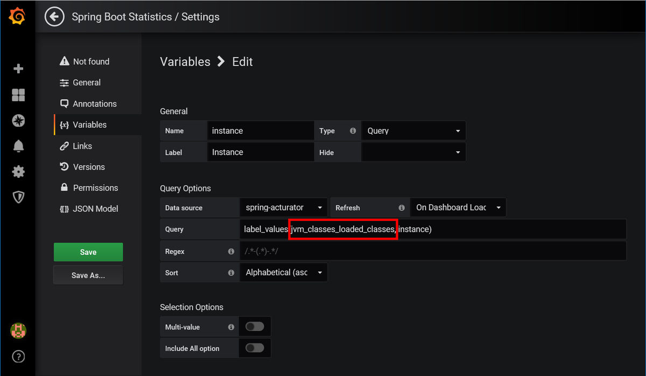This screenshot has width=646, height=376.
Task: Open the Annotations settings section
Action: click(88, 103)
